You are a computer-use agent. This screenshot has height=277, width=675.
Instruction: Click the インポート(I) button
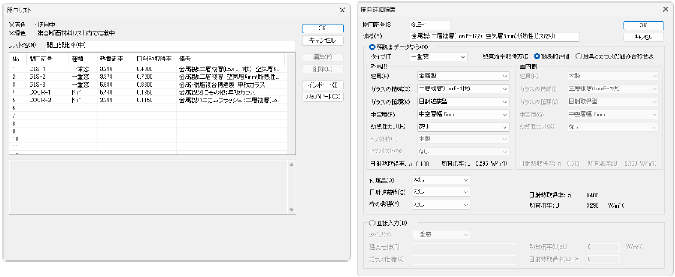pos(323,85)
